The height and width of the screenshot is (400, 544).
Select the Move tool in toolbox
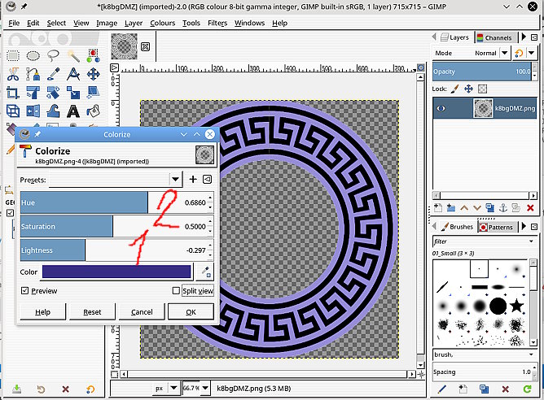coord(93,74)
